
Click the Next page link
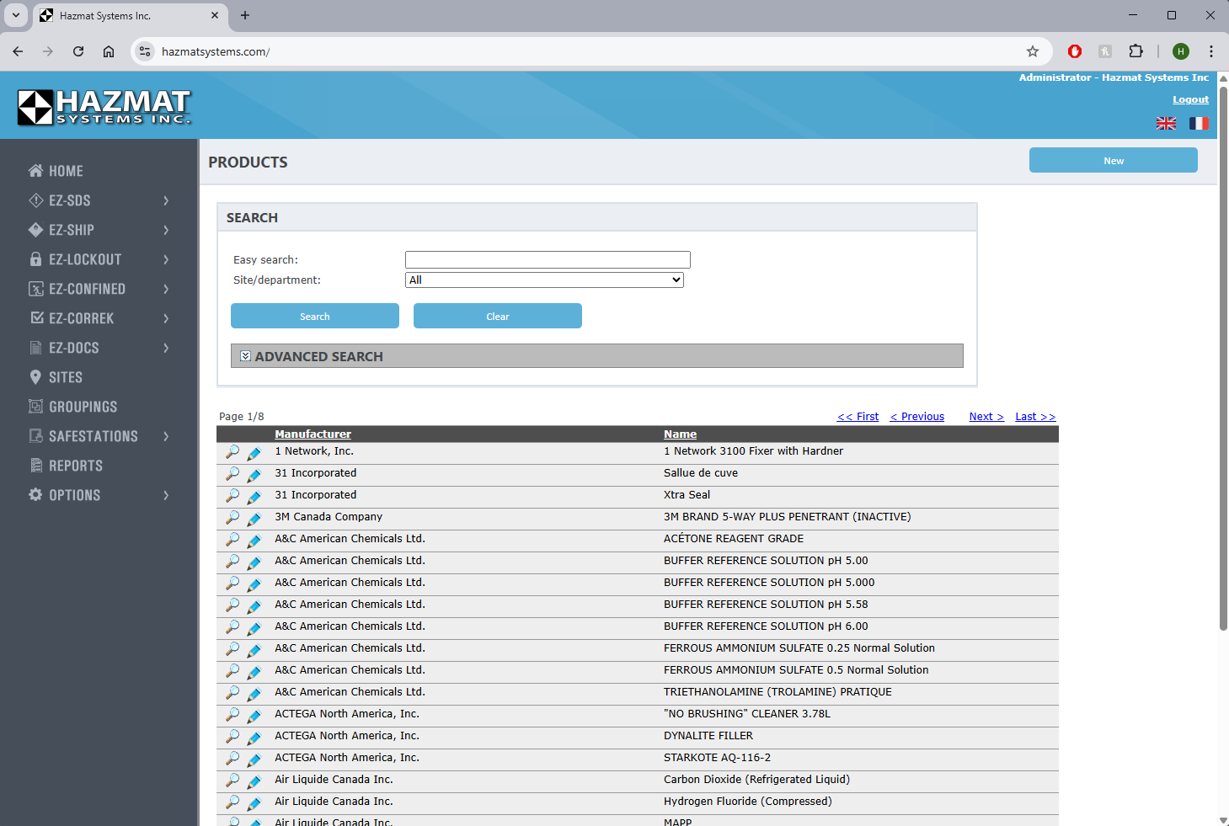(x=986, y=417)
